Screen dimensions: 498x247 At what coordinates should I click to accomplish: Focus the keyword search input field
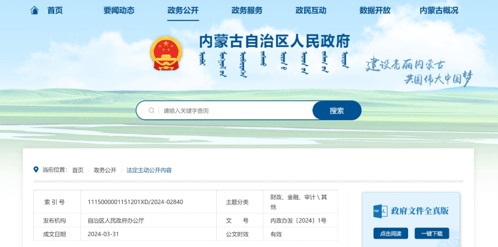point(235,111)
